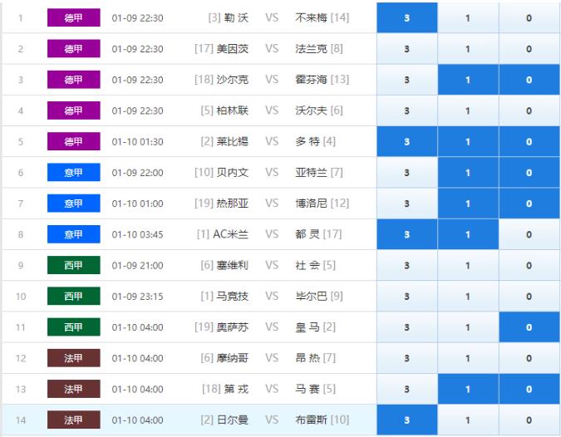Open away team 不来梅 name
This screenshot has height=437, width=561.
click(x=311, y=18)
